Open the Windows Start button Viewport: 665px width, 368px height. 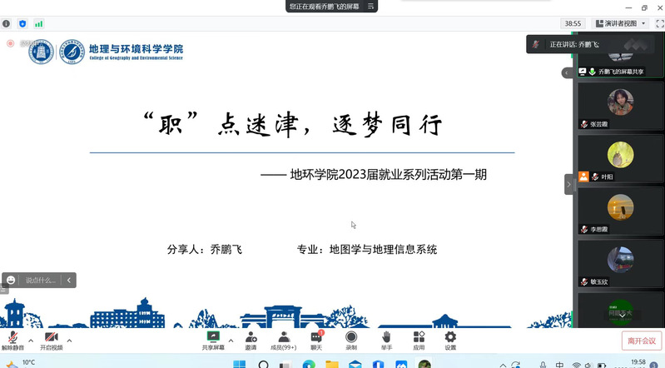tap(240, 363)
